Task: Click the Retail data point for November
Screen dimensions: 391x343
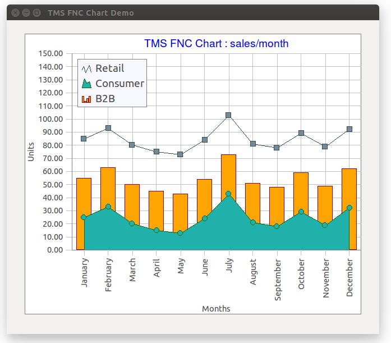Action: [325, 147]
